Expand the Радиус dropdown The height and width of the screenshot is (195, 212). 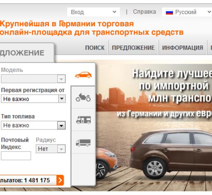point(51,149)
